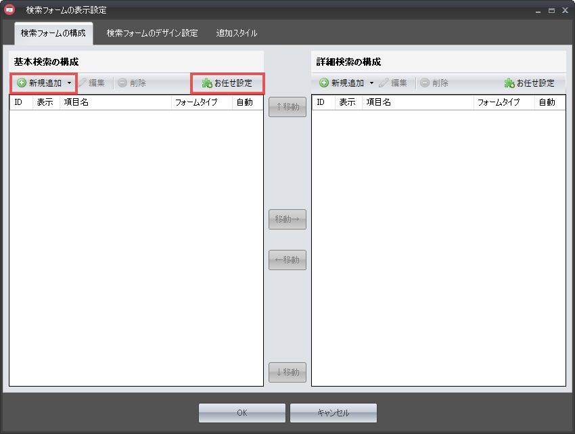Select the 検索フォームの構成 tab
Image resolution: width=575 pixels, height=434 pixels.
tap(53, 33)
